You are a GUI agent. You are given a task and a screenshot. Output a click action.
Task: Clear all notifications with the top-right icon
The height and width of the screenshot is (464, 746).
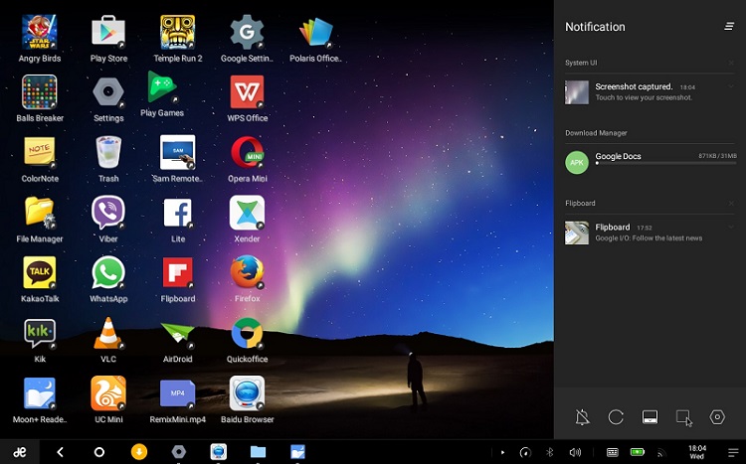pyautogui.click(x=729, y=26)
